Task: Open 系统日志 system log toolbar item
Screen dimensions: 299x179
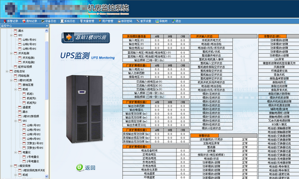Action: click(68, 21)
